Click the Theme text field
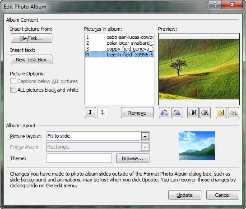Screen dimensions: 246x209 [79, 158]
